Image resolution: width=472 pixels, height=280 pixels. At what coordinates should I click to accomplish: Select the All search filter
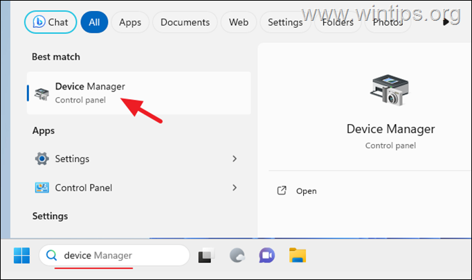point(94,22)
